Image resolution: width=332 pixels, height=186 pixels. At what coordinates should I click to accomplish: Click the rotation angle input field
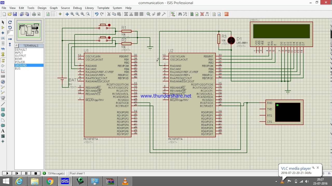(x=10, y=33)
